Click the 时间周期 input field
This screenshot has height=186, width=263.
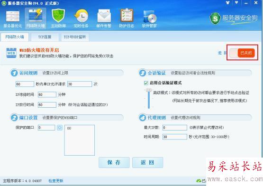(175, 137)
